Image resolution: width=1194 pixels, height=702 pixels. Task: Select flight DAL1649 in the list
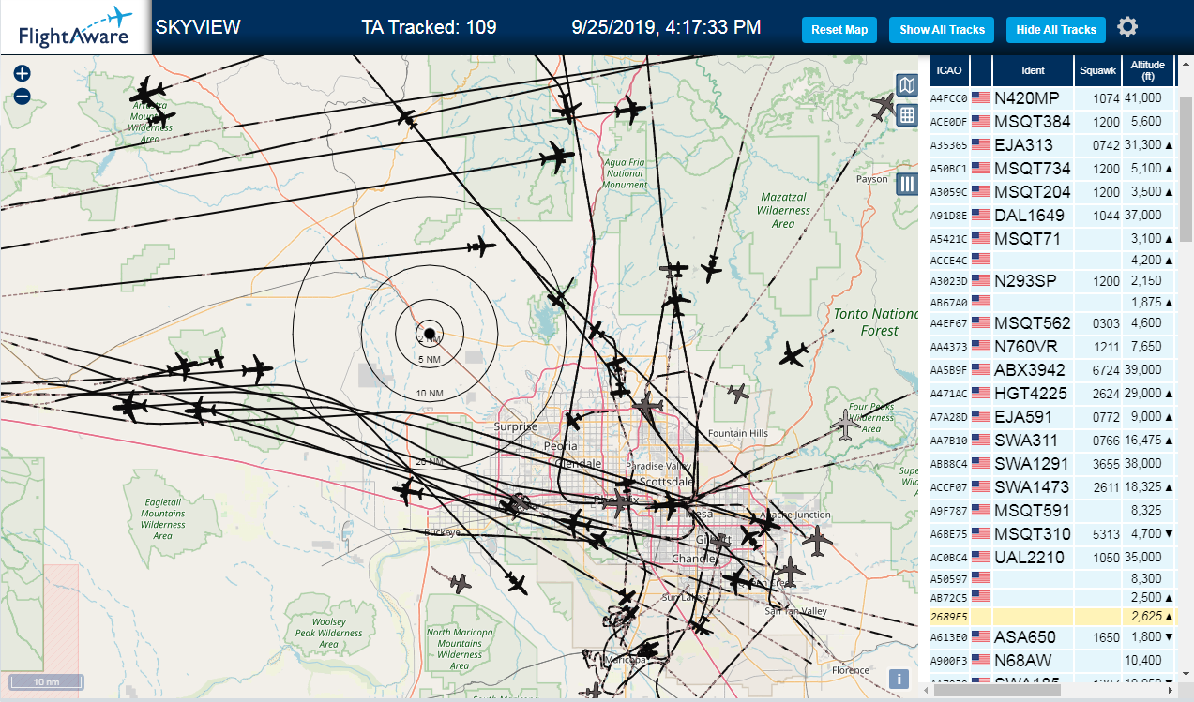coord(1050,215)
